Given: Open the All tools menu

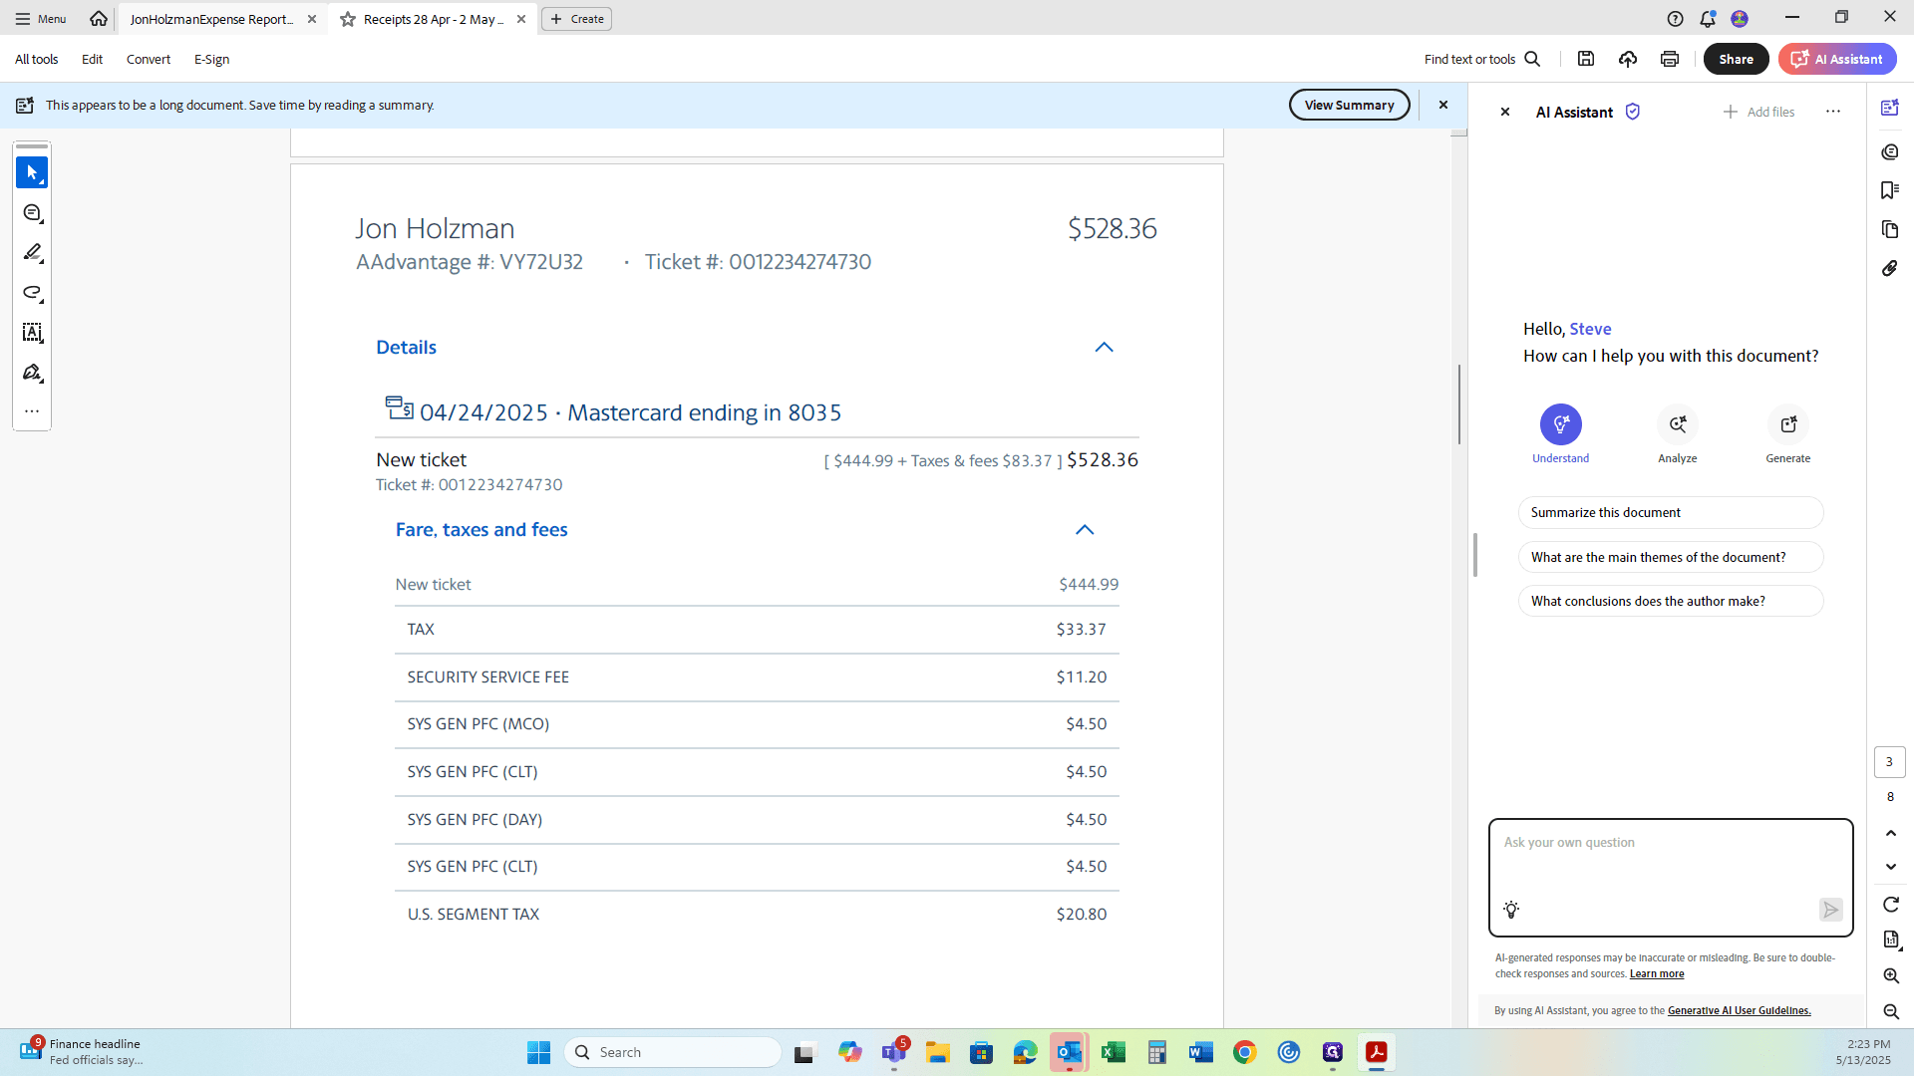Looking at the screenshot, I should pyautogui.click(x=37, y=60).
